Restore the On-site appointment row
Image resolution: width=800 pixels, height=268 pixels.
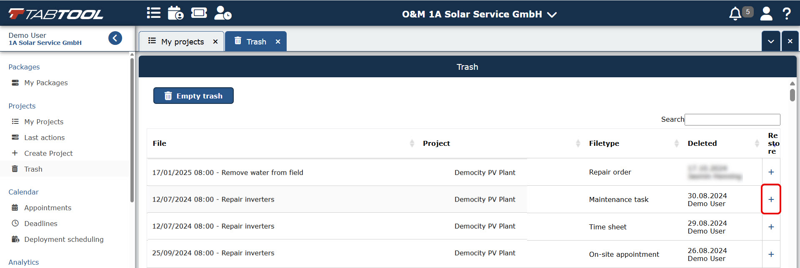tap(771, 254)
